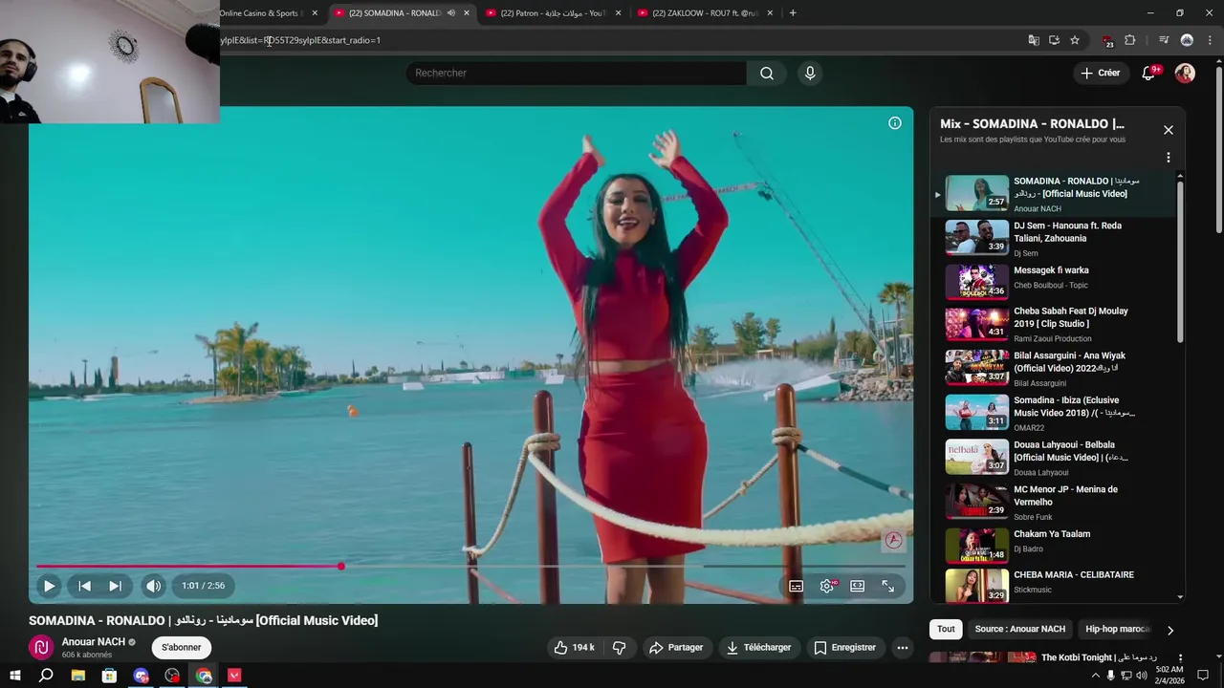
Task: Show more filter chips with right chevron
Action: (1169, 630)
